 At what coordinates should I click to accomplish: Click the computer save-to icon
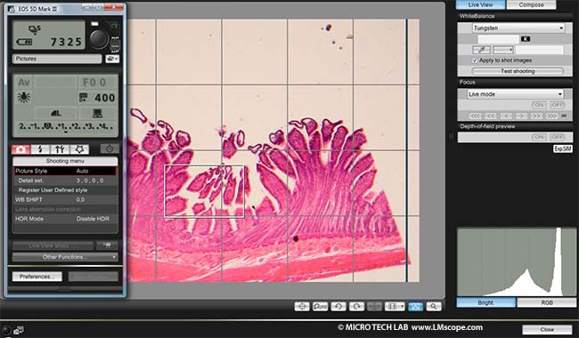click(x=97, y=113)
